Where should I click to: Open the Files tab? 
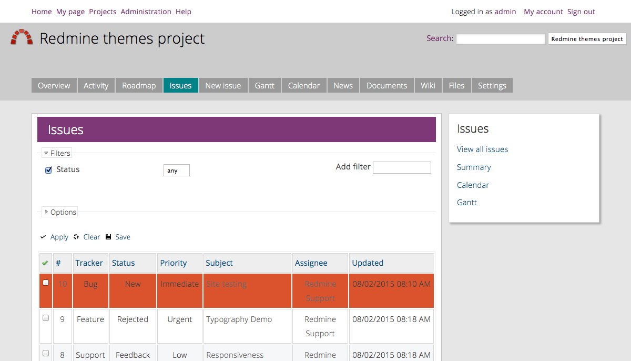tap(456, 86)
